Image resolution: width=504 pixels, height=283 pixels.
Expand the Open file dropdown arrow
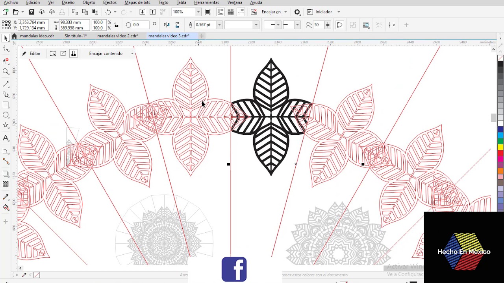click(x=22, y=12)
